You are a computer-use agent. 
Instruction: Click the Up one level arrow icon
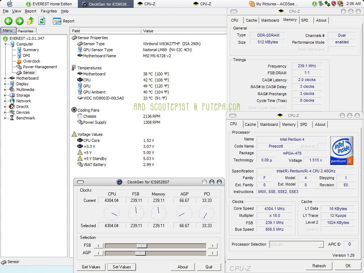point(31,21)
